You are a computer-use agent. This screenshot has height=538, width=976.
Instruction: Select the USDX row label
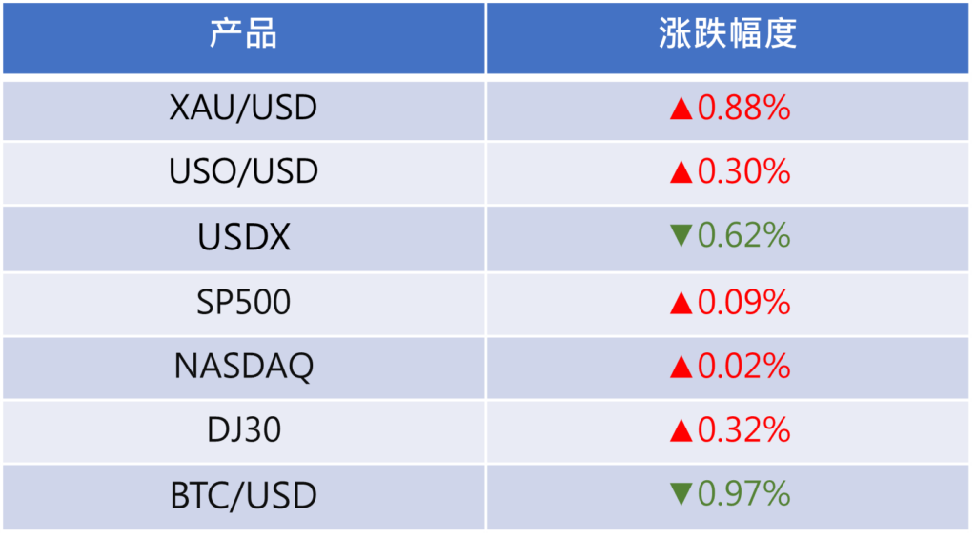pos(243,238)
